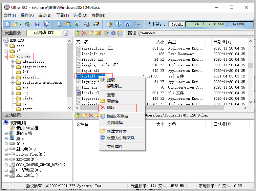Expand the uup folder node
Viewport: 256px width, 191px height.
pyautogui.click(x=12, y=93)
